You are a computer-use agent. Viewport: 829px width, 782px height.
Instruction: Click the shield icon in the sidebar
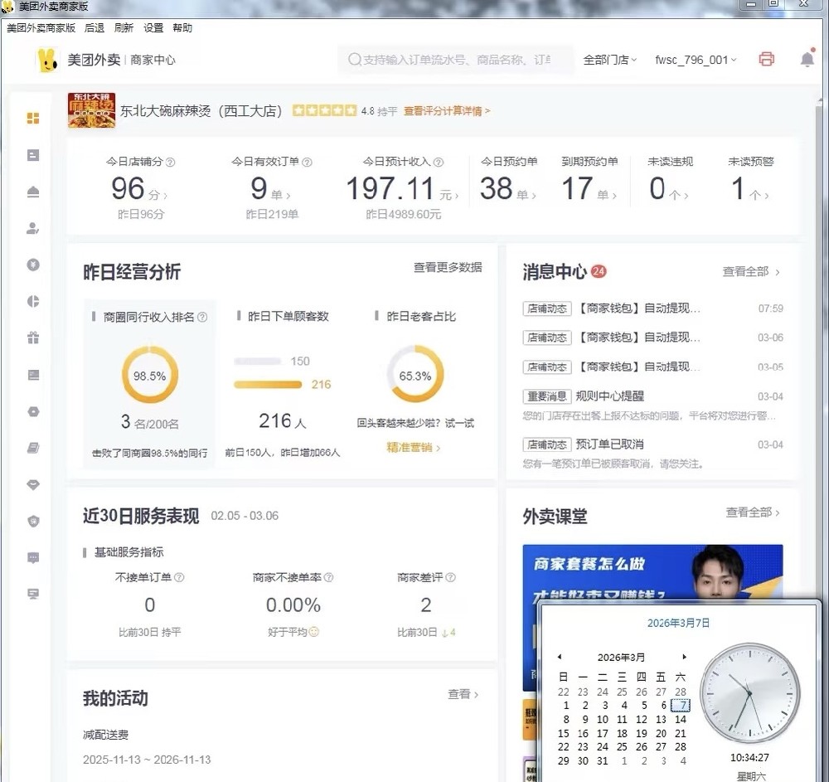click(32, 521)
